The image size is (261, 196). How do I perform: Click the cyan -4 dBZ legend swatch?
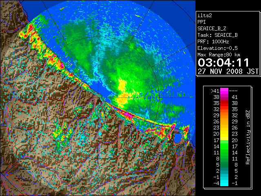point(224,183)
